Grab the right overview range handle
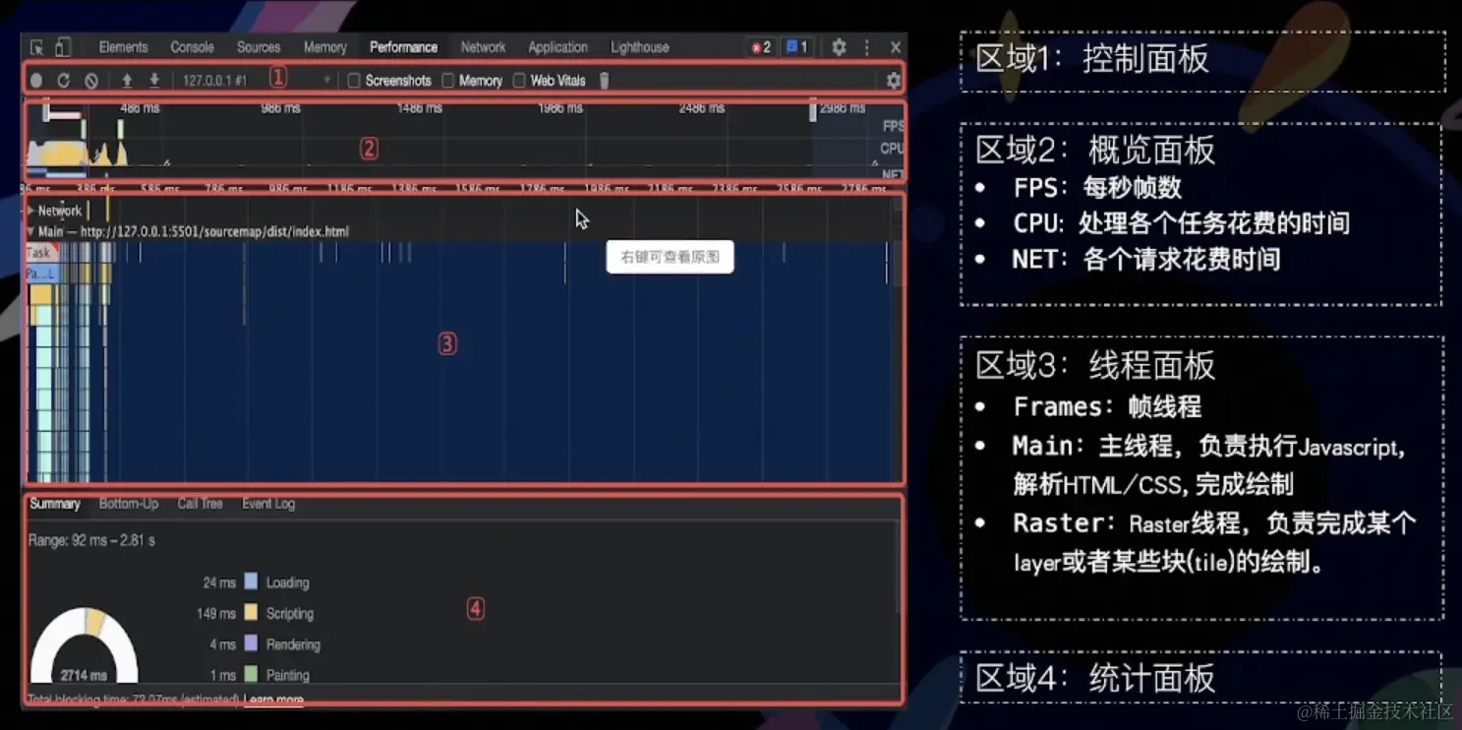This screenshot has width=1462, height=730. pyautogui.click(x=813, y=111)
